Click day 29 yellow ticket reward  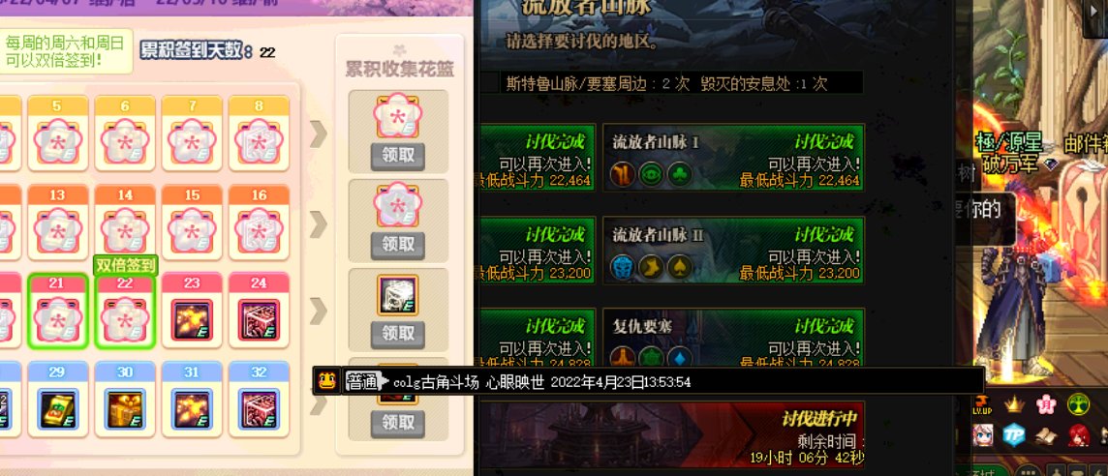point(58,409)
